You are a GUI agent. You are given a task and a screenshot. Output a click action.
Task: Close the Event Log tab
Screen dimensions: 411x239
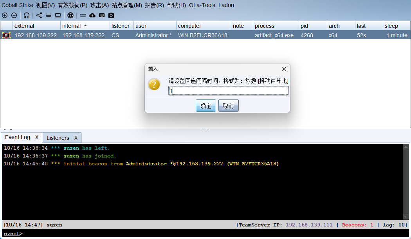(x=37, y=137)
